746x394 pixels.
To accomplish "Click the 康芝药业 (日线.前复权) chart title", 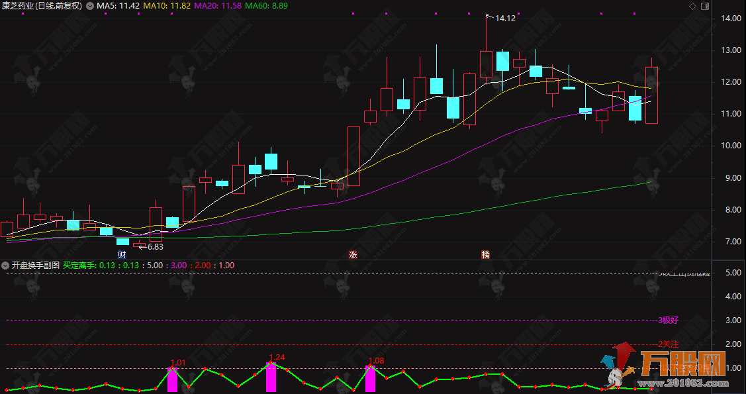I will [x=42, y=6].
